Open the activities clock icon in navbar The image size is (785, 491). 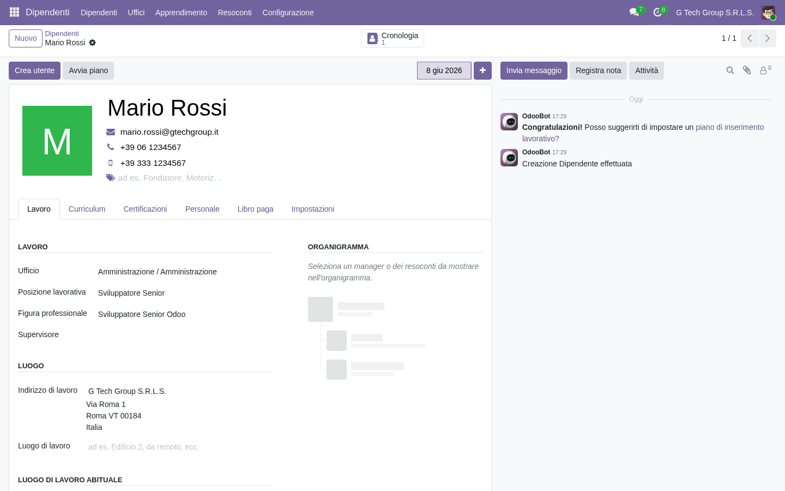[657, 12]
